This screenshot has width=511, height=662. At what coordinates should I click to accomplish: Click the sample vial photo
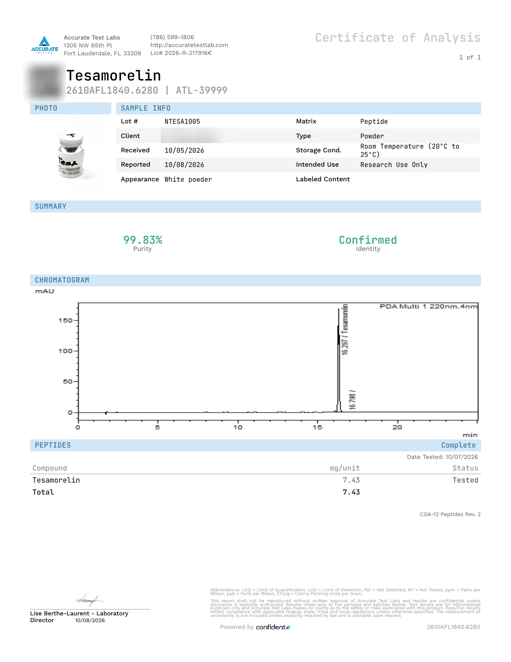71,155
